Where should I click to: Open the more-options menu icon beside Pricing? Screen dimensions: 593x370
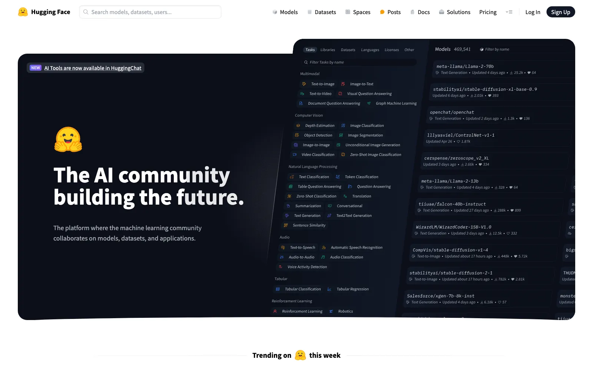pos(509,12)
